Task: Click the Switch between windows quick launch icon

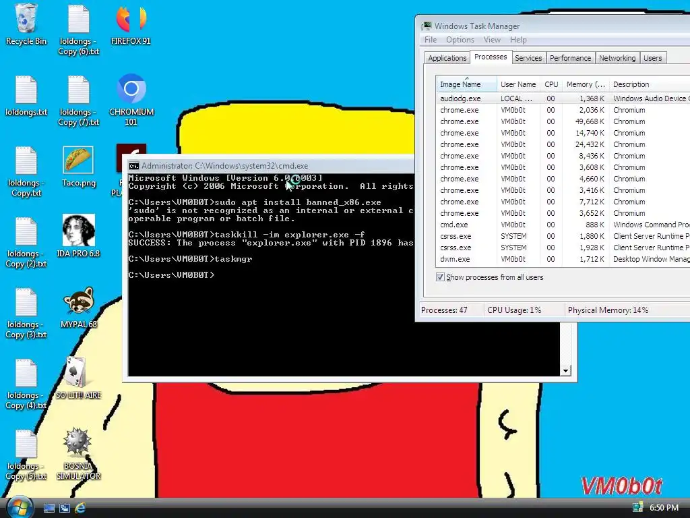Action: [65, 509]
